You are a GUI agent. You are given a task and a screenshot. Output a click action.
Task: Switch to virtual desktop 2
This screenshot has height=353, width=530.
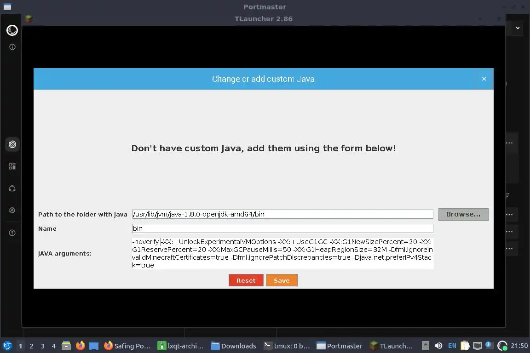[x=31, y=346]
